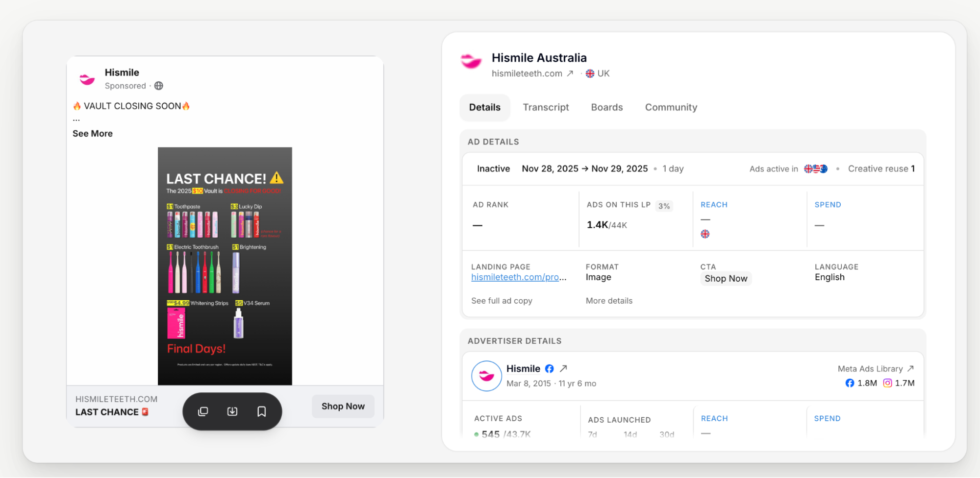Click the Shop Now CTA tag
Image resolution: width=980 pixels, height=478 pixels.
pos(726,279)
